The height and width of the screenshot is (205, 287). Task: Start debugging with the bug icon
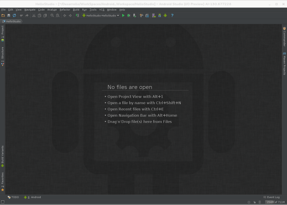pyautogui.click(x=129, y=16)
